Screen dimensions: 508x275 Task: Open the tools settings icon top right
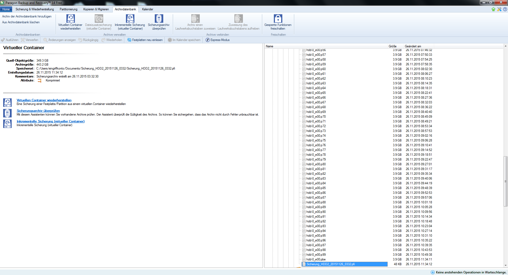[499, 9]
